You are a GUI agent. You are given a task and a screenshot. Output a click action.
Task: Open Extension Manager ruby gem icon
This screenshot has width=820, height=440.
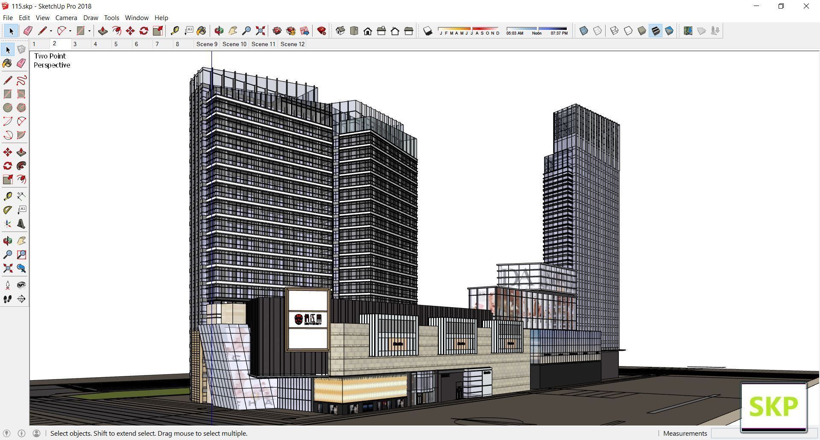pyautogui.click(x=322, y=31)
